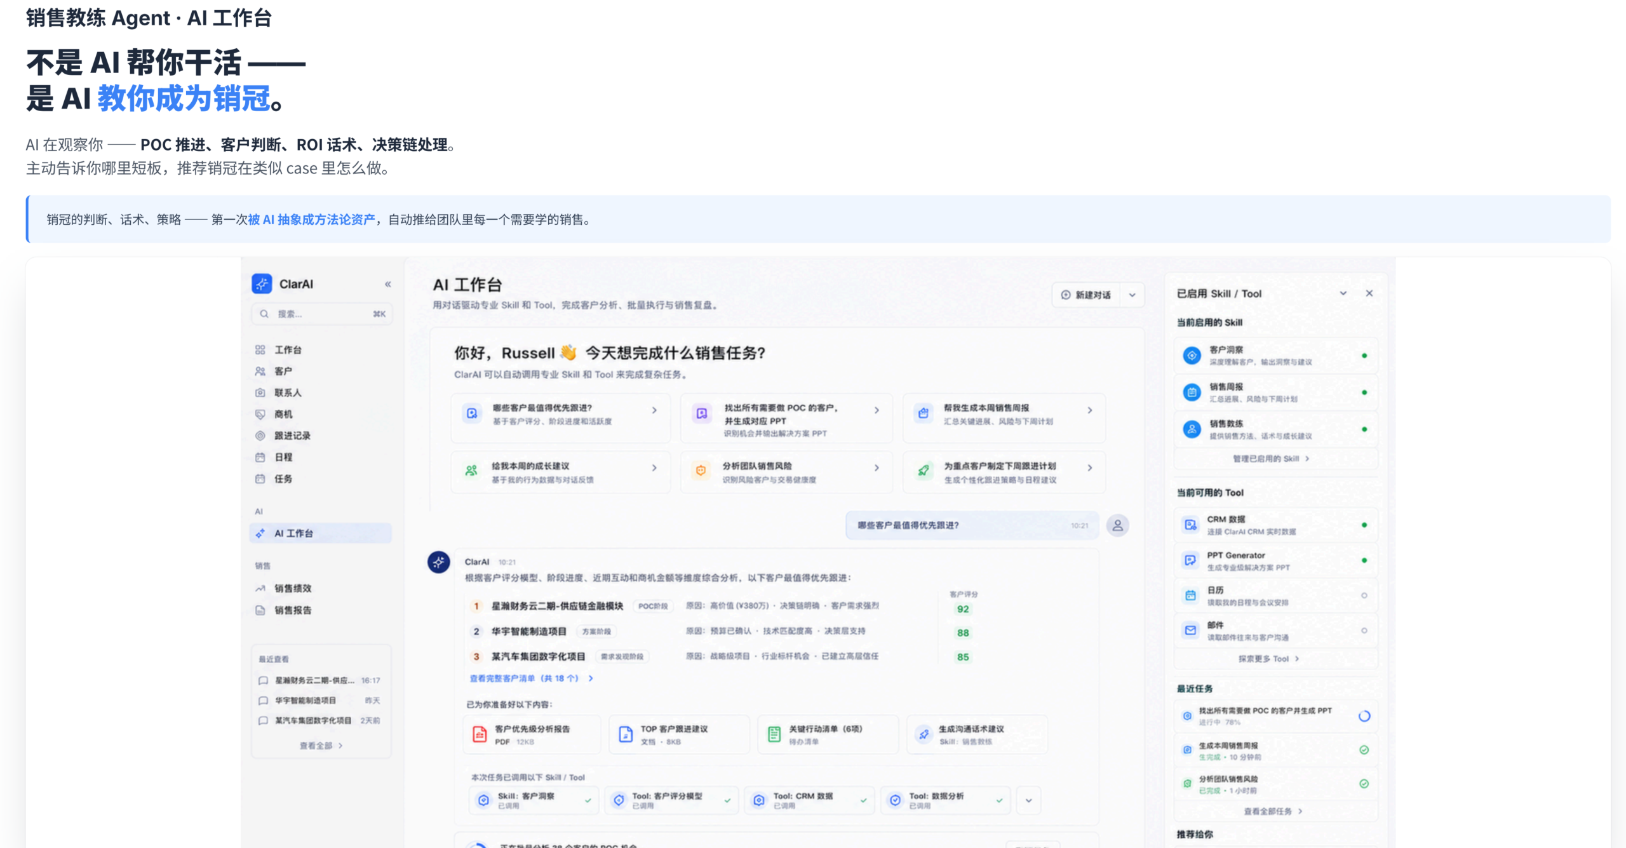
Task: Select 分析团队销售风险 suggestion card
Action: point(786,472)
